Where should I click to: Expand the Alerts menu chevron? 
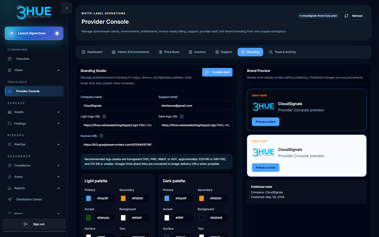[x=58, y=213]
